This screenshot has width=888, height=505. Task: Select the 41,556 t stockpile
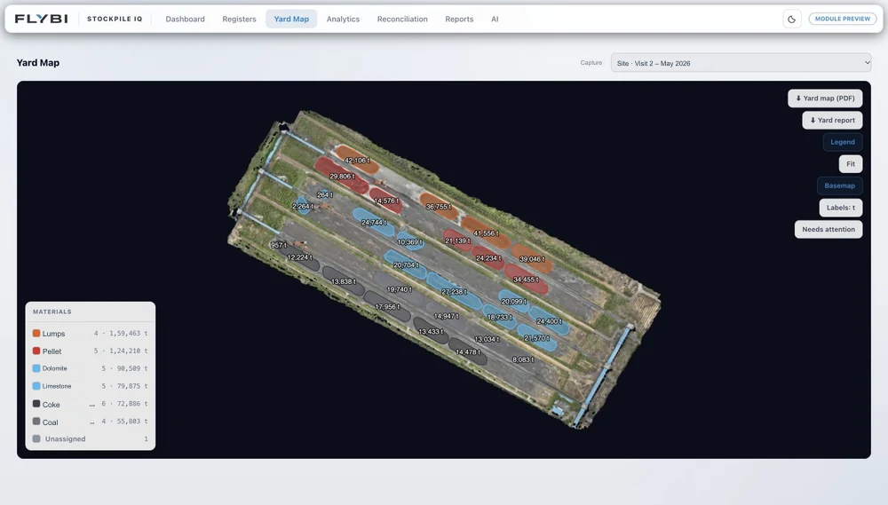tap(486, 233)
